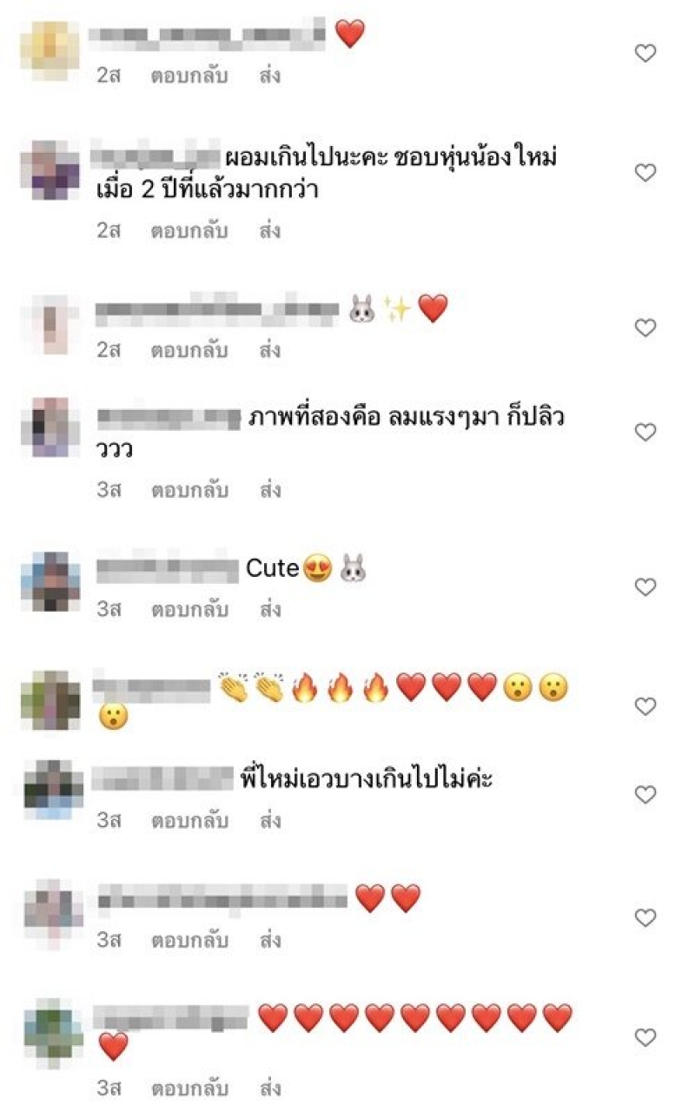Reply (ตอบกลับ) to the ผอมเกินไปนะคะ comment
The image size is (695, 1112).
pos(189,232)
